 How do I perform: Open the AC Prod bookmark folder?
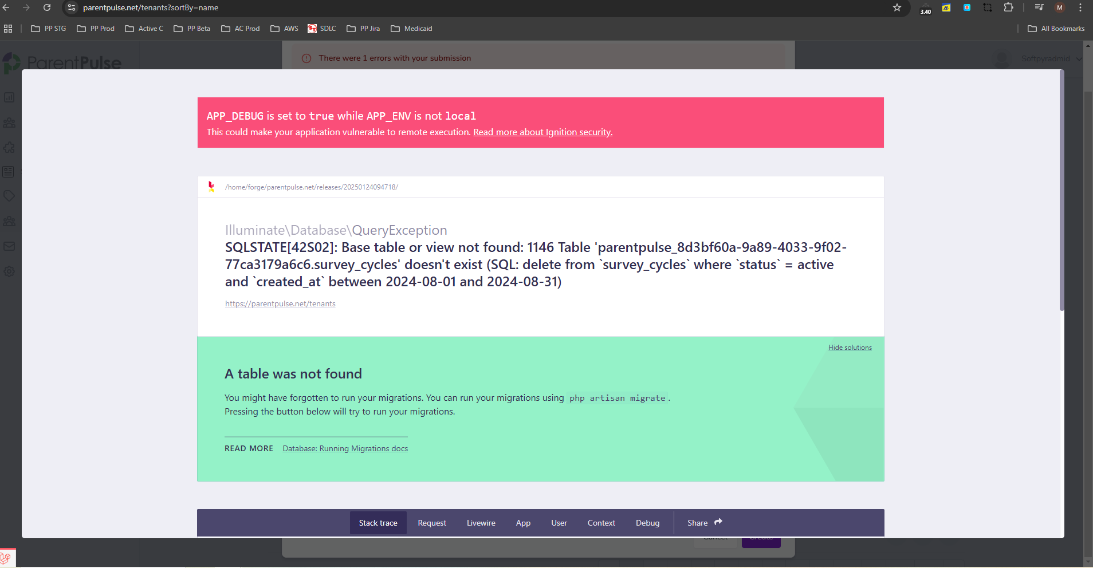click(241, 29)
